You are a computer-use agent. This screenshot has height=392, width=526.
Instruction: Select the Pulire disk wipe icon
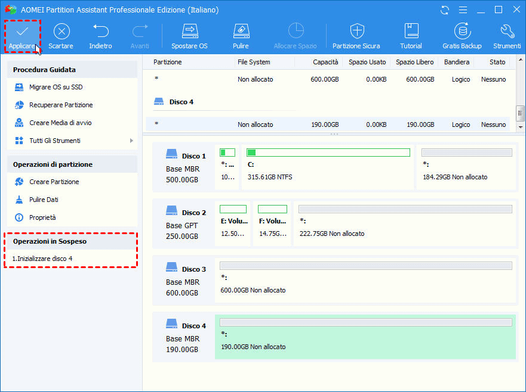pyautogui.click(x=241, y=32)
